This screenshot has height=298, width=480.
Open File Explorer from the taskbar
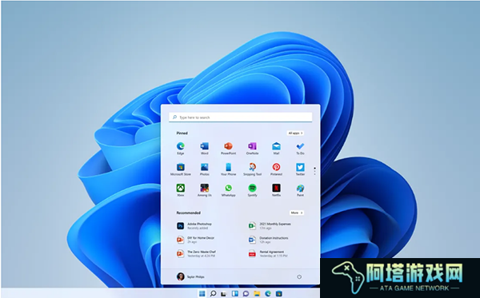(257, 294)
